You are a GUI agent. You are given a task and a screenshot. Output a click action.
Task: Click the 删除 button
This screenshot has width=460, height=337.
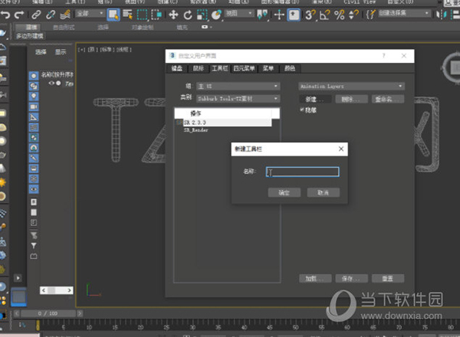tap(351, 99)
